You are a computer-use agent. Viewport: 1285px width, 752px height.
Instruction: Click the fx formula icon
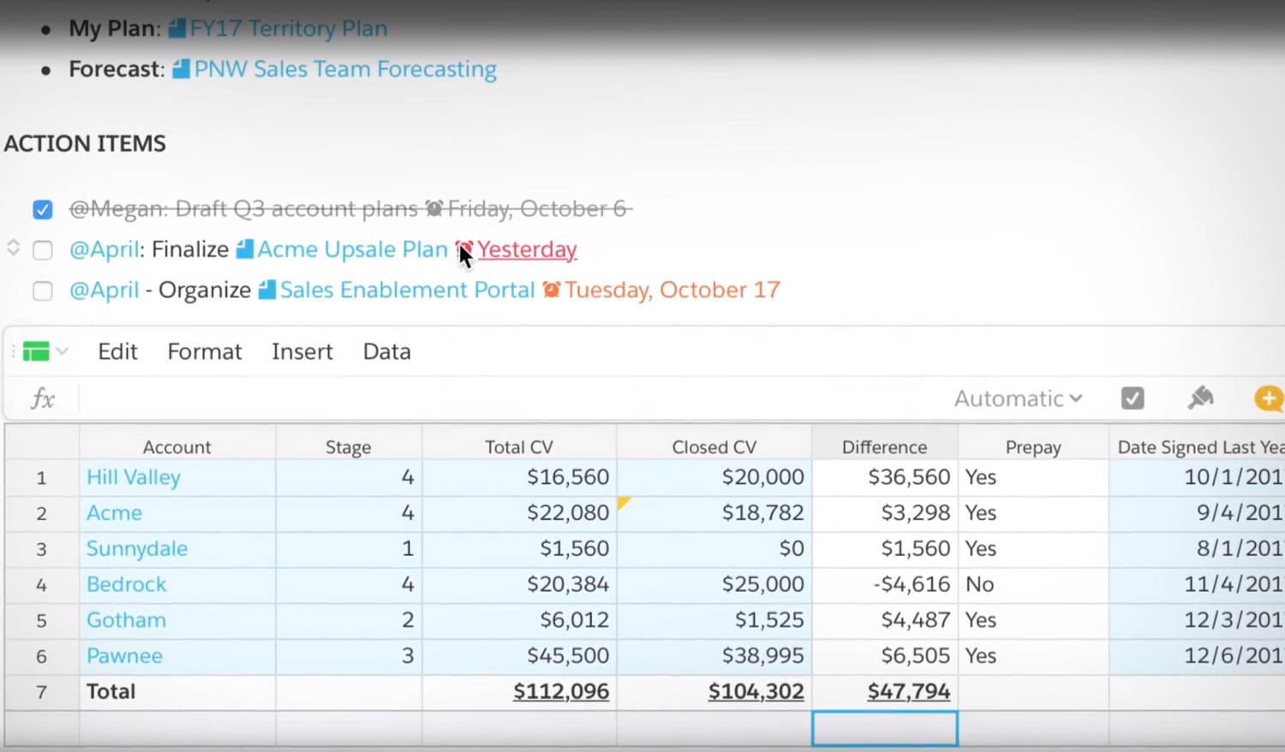pos(42,398)
